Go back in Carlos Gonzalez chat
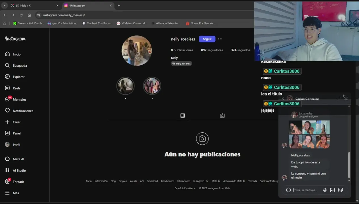Viewport: 359px width, 204px height. pyautogui.click(x=283, y=99)
